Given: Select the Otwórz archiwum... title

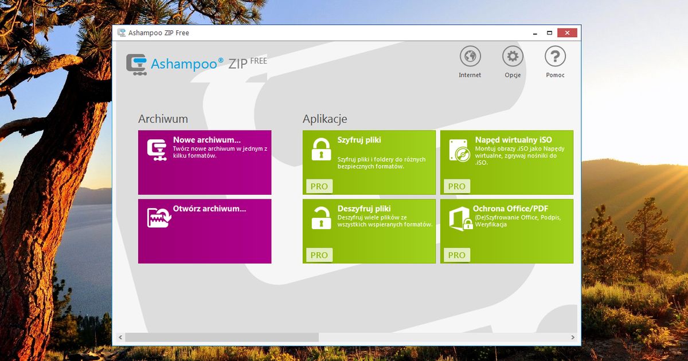Looking at the screenshot, I should [209, 209].
